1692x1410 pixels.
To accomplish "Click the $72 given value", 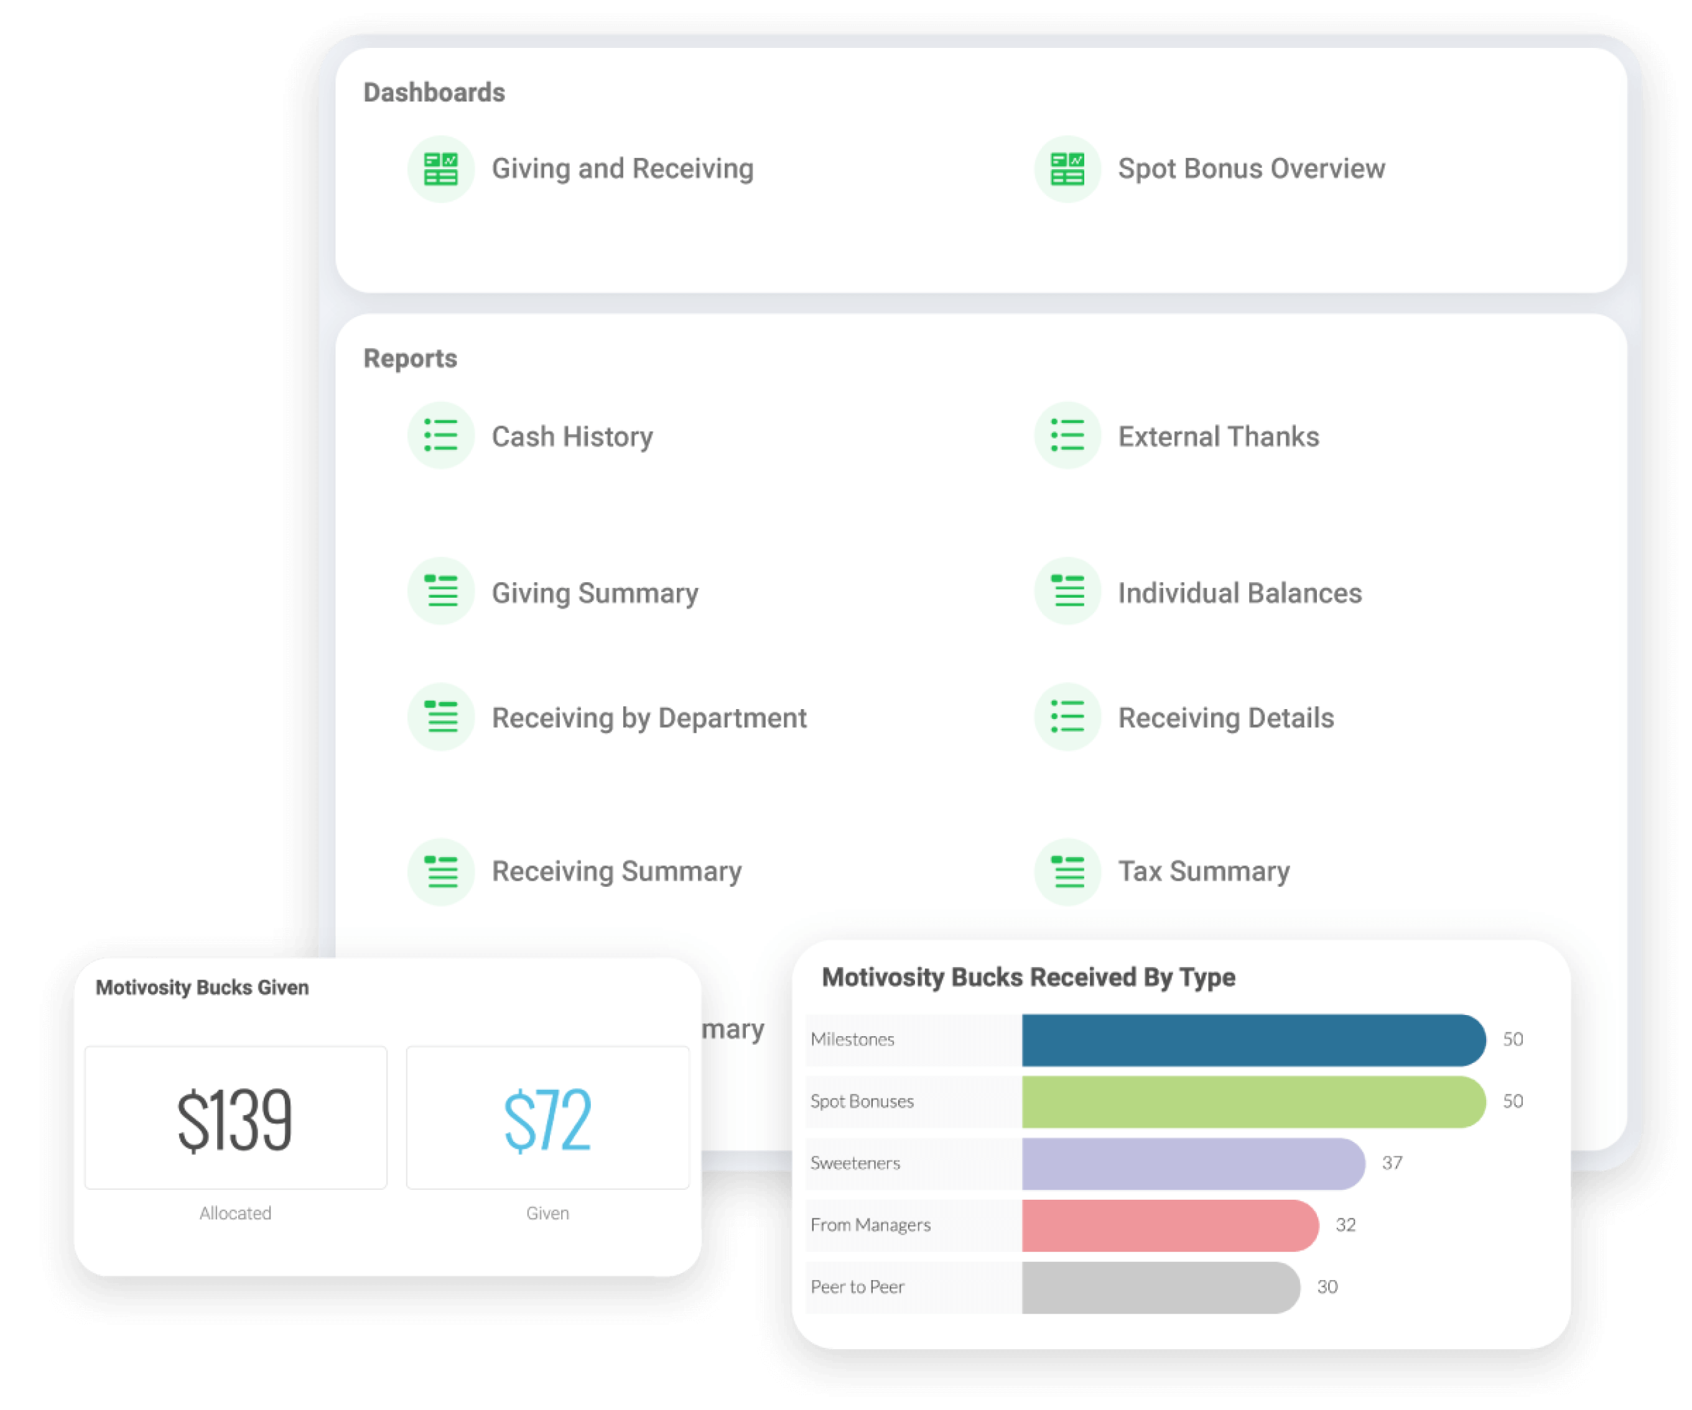I will tap(548, 1120).
